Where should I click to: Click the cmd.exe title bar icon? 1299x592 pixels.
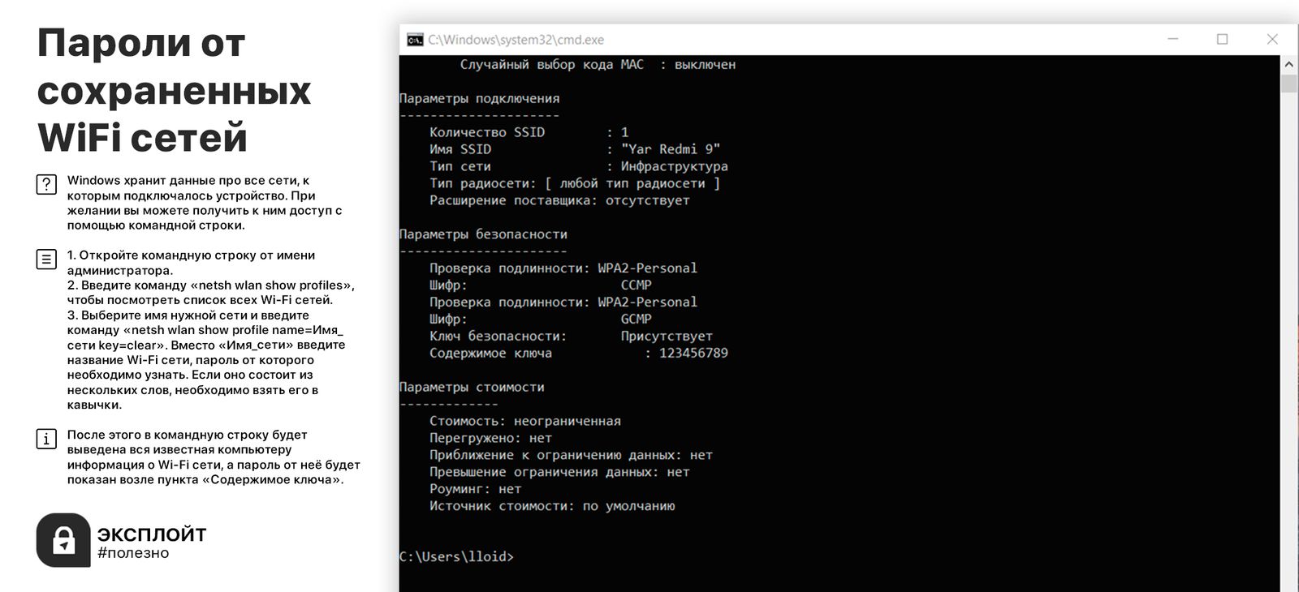click(415, 40)
